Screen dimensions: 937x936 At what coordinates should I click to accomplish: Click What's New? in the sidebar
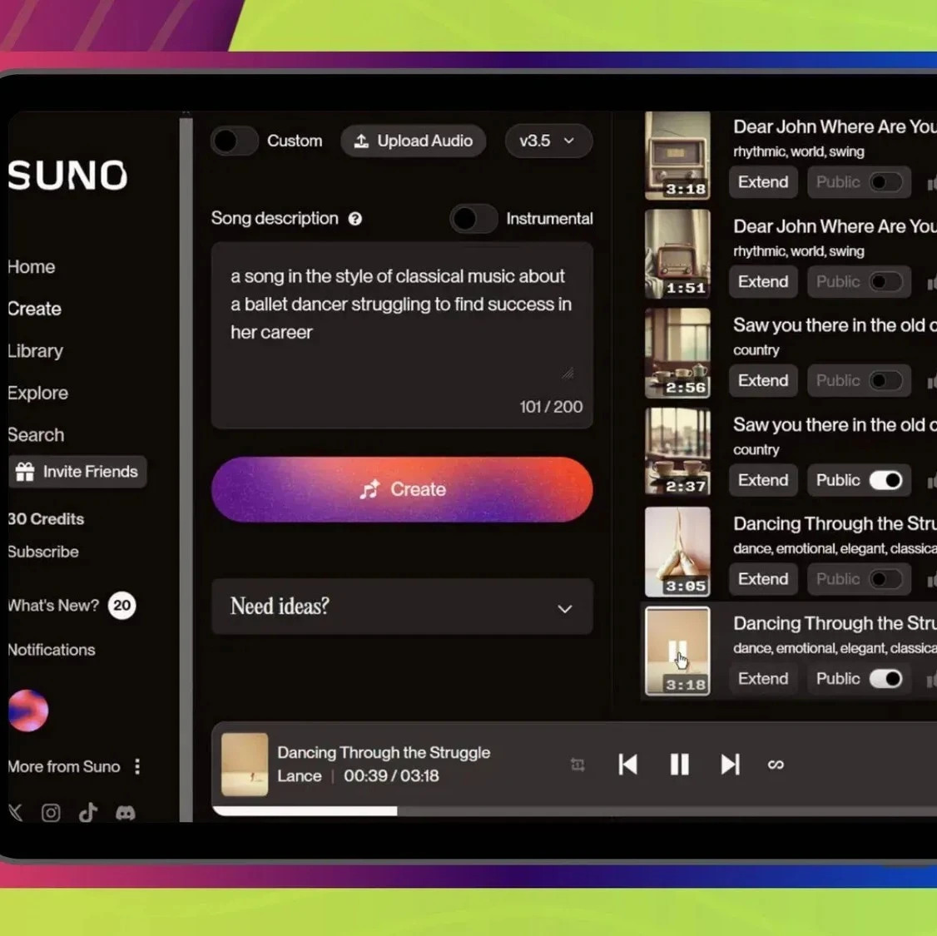[x=53, y=606]
